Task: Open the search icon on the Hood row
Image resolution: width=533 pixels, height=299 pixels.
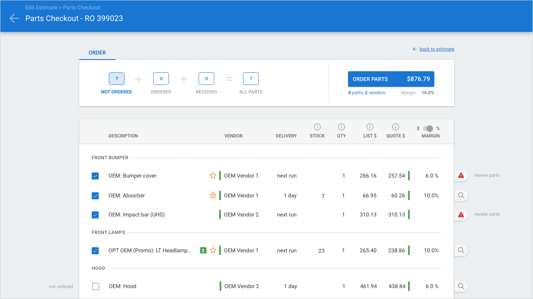Action: (461, 286)
